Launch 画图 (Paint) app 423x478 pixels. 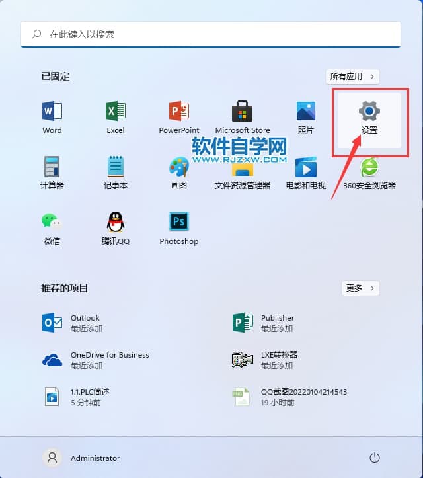coord(179,167)
